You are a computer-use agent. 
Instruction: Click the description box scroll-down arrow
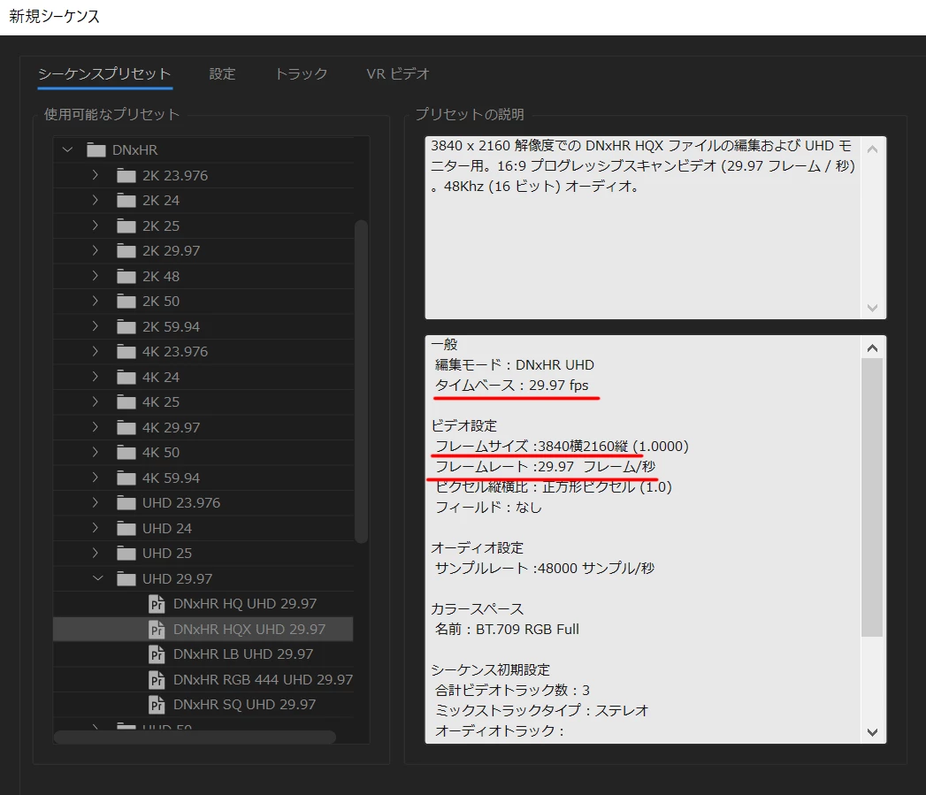[x=872, y=307]
